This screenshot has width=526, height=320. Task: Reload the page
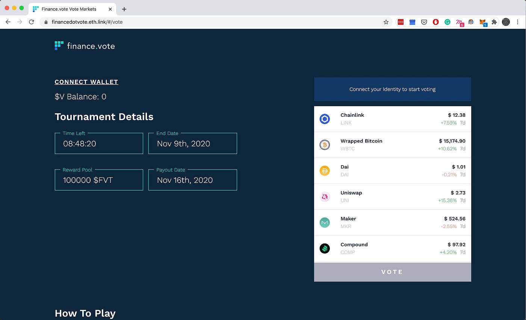[x=32, y=22]
